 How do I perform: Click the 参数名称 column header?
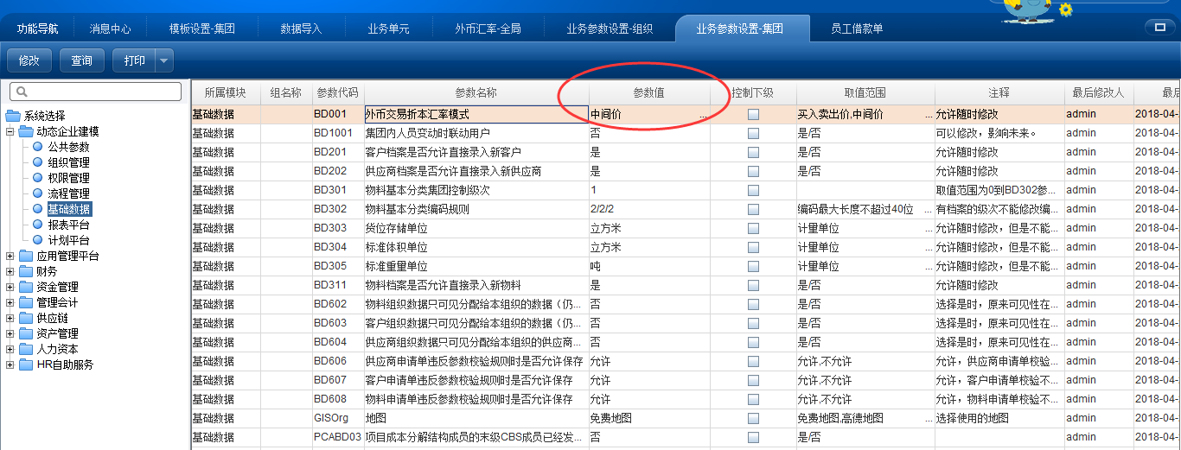tap(476, 92)
